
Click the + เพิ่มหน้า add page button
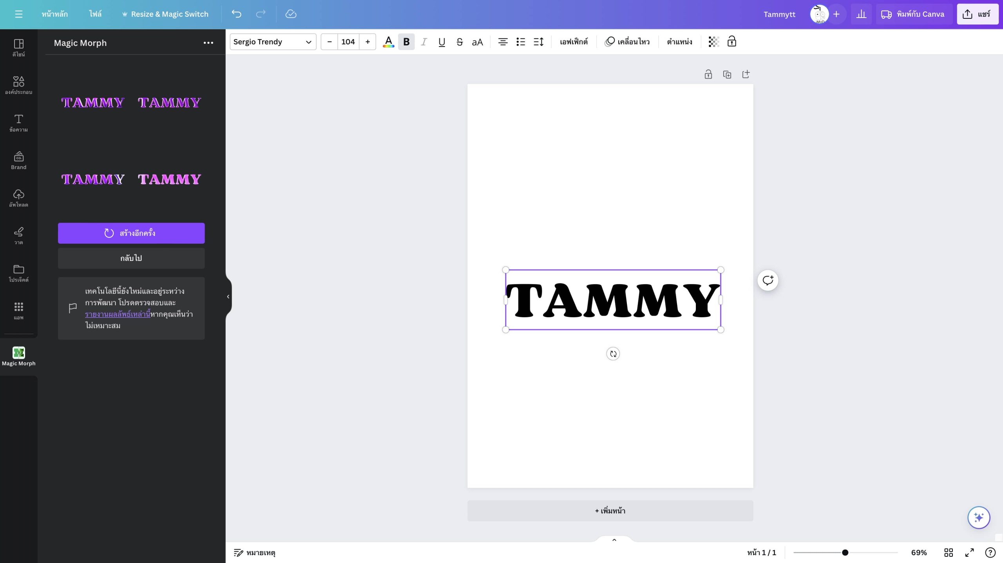(610, 511)
